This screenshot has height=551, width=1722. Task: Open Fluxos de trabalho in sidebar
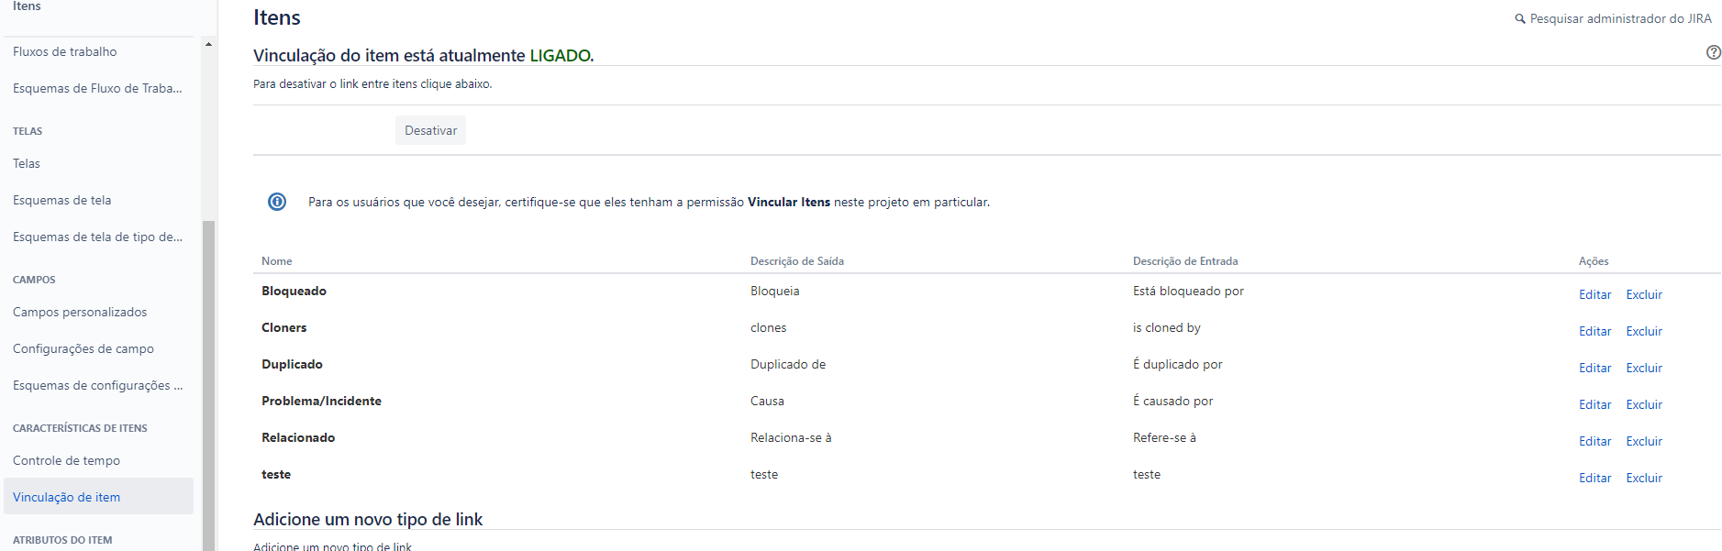[x=65, y=52]
